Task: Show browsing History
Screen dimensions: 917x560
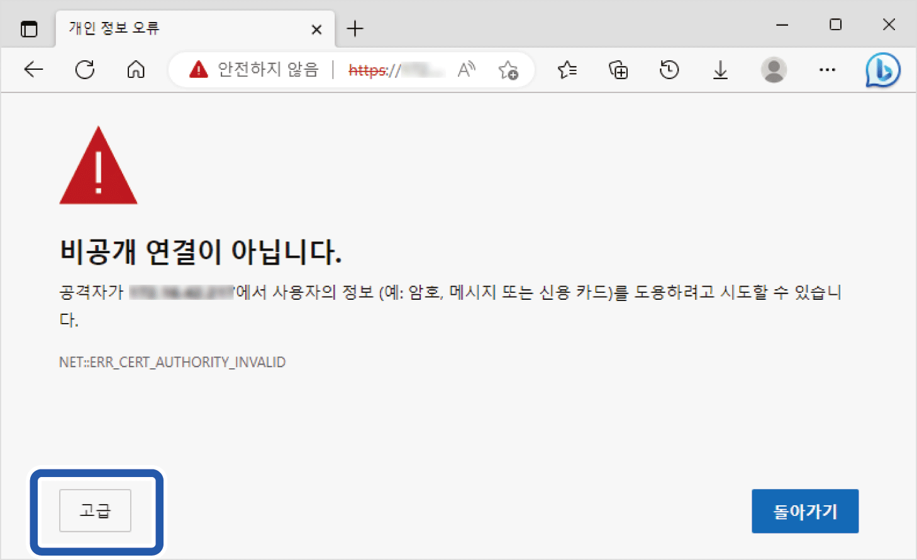Action: 669,70
